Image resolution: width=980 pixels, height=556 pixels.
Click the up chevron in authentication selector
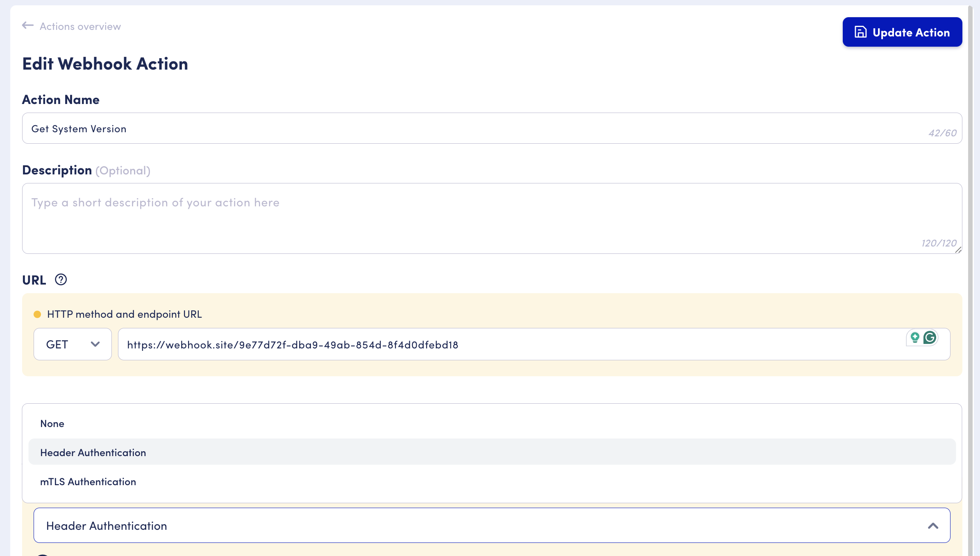pyautogui.click(x=933, y=526)
